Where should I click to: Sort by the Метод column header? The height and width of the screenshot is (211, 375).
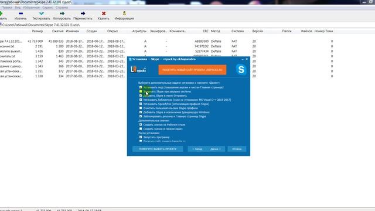[216, 31]
